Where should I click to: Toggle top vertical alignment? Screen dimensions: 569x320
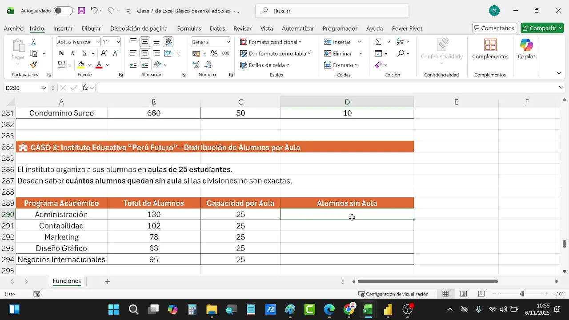pyautogui.click(x=133, y=42)
